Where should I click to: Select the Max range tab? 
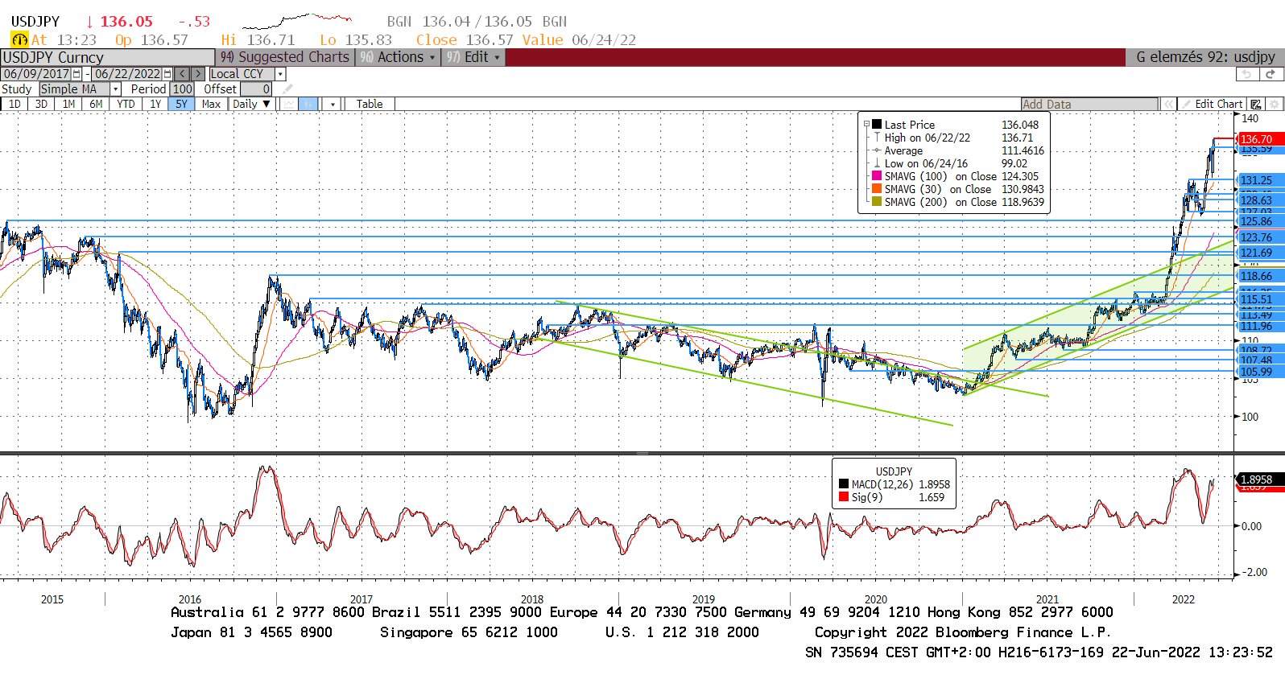(211, 104)
